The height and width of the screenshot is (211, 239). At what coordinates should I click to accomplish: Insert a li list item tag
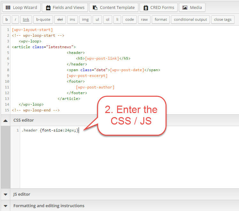pyautogui.click(x=117, y=19)
